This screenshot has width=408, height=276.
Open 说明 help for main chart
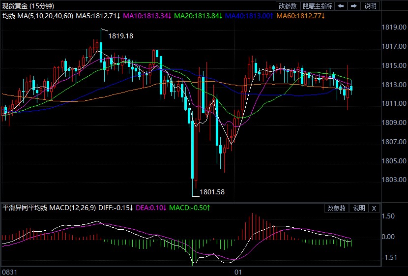(370, 6)
